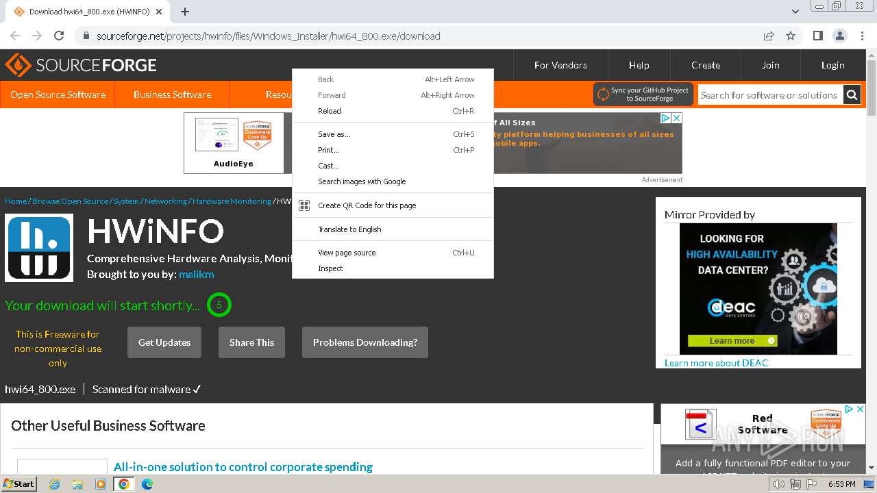Viewport: 877px width, 493px height.
Task: Open the Hardware Monitoring breadcrumb
Action: coord(232,201)
